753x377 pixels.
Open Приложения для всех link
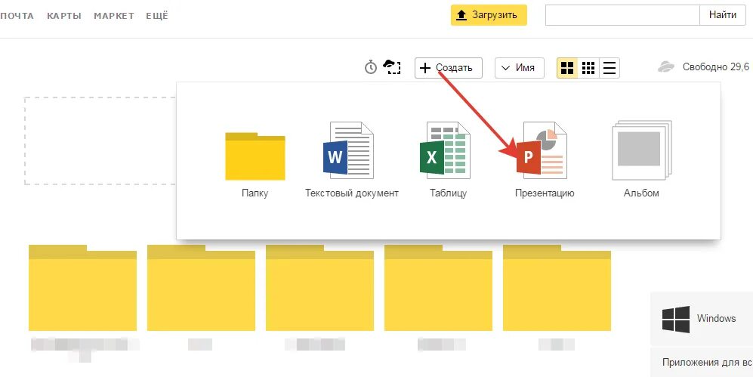coord(707,362)
